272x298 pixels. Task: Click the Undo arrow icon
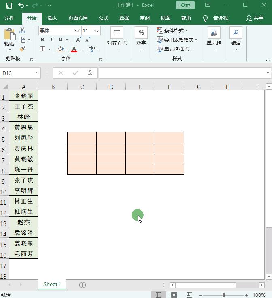click(21, 5)
